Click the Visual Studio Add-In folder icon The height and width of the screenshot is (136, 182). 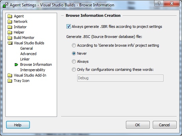coord(10,75)
